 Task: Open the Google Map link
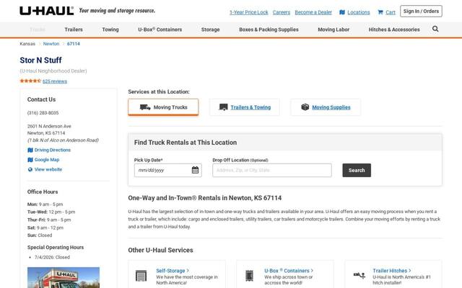coord(47,160)
